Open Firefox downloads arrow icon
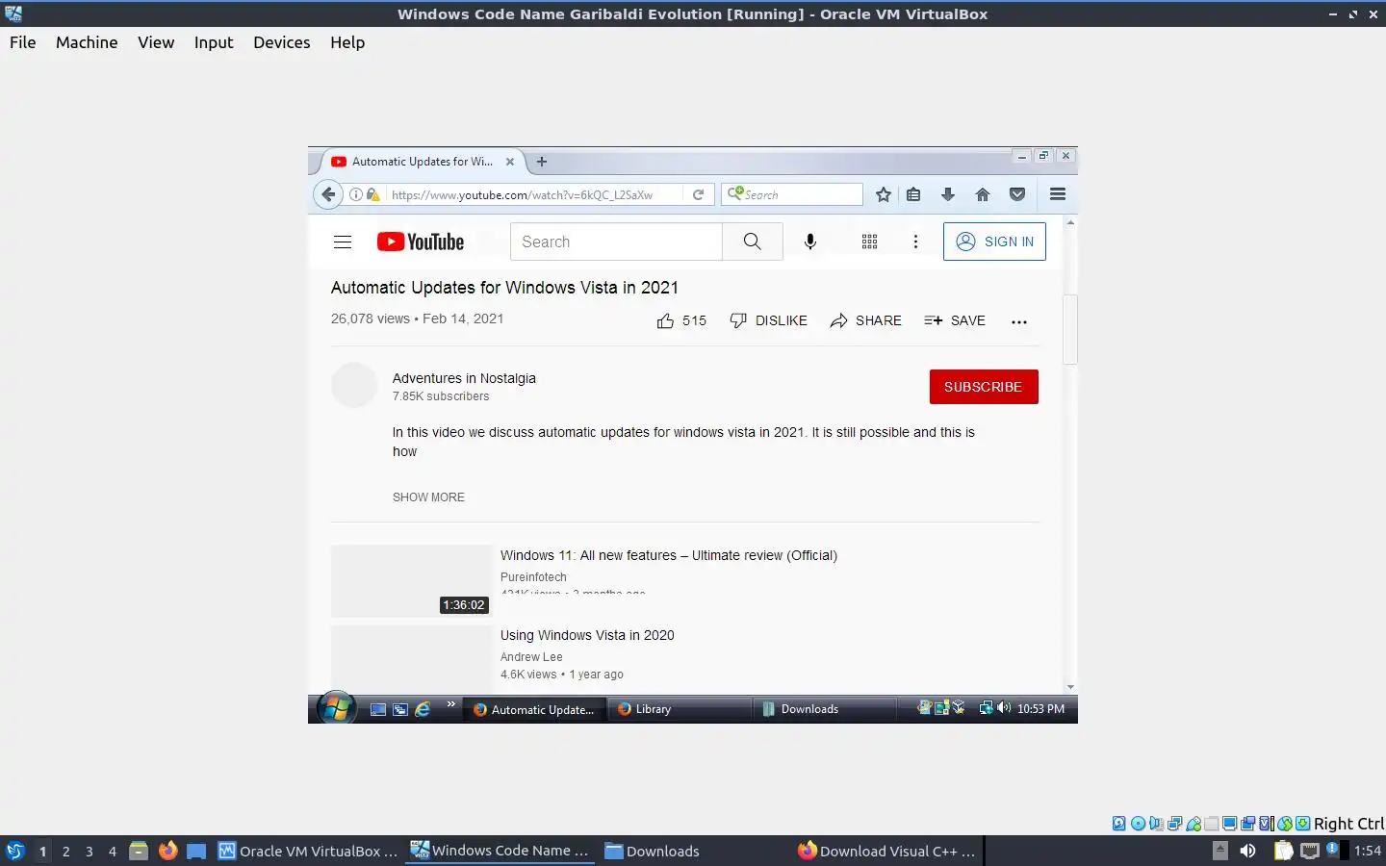 point(948,194)
